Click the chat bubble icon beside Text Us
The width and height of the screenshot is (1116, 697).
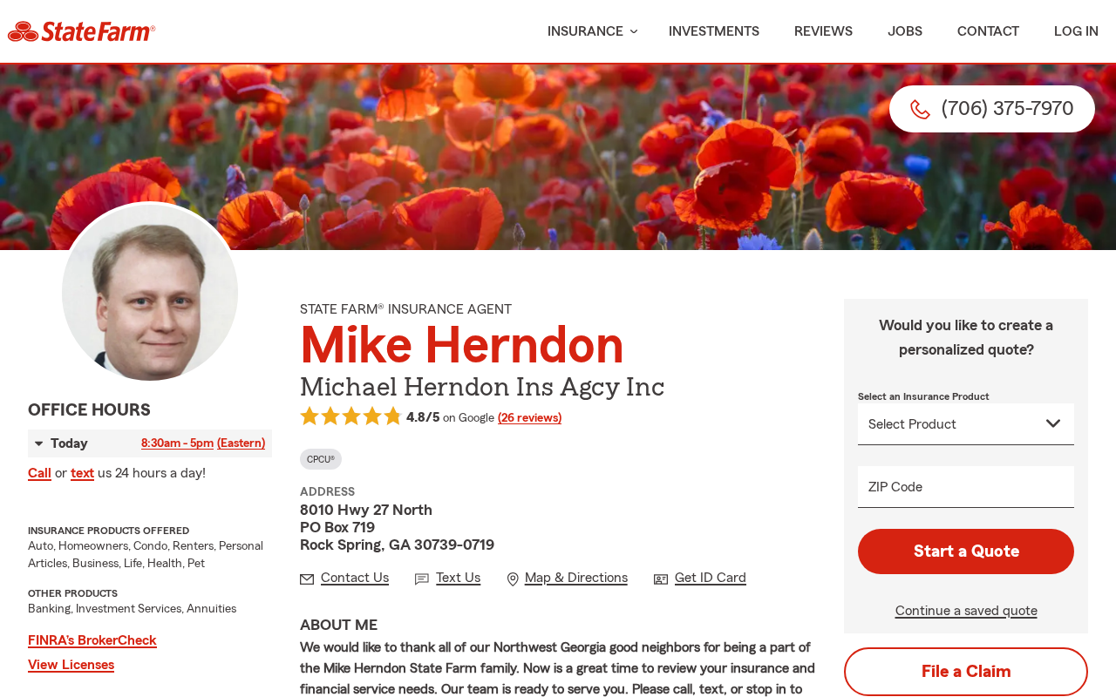(422, 579)
